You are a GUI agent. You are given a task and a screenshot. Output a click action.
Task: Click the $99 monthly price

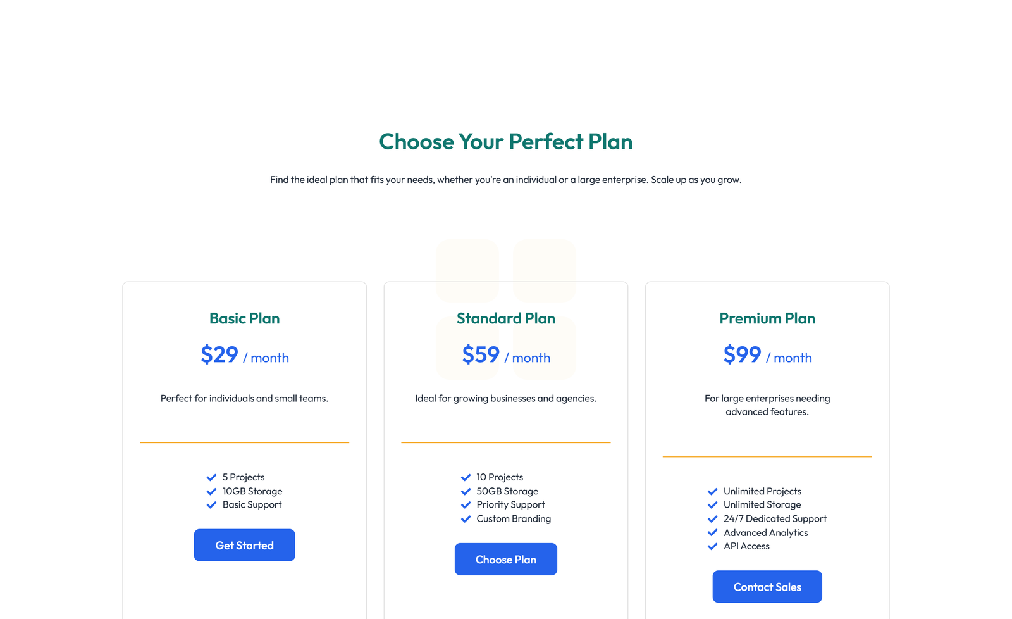click(x=742, y=356)
